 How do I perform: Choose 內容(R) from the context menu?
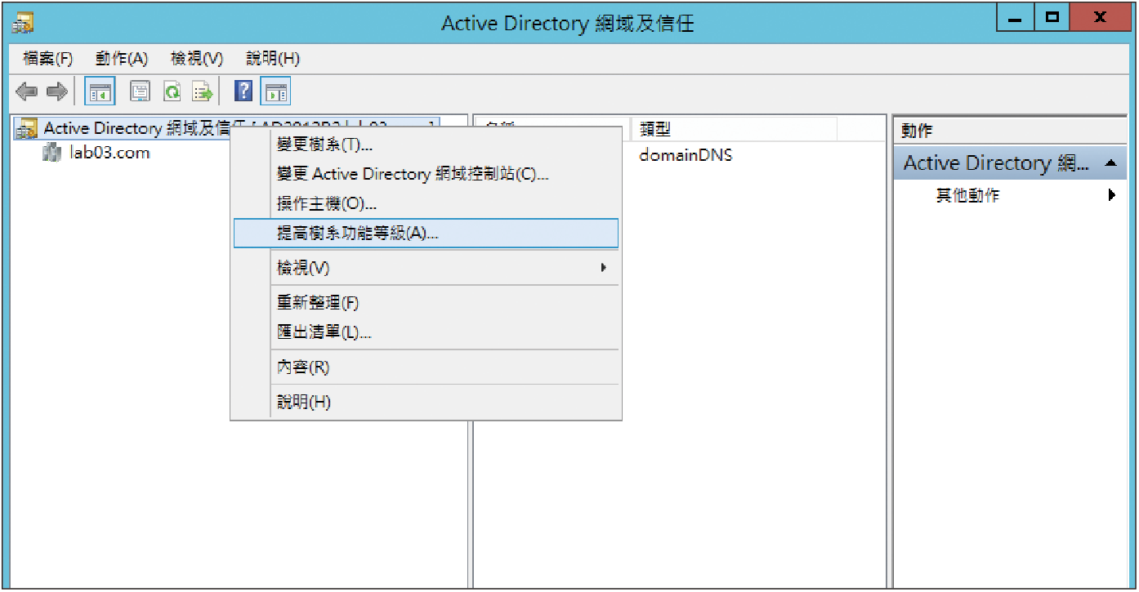[x=425, y=367]
